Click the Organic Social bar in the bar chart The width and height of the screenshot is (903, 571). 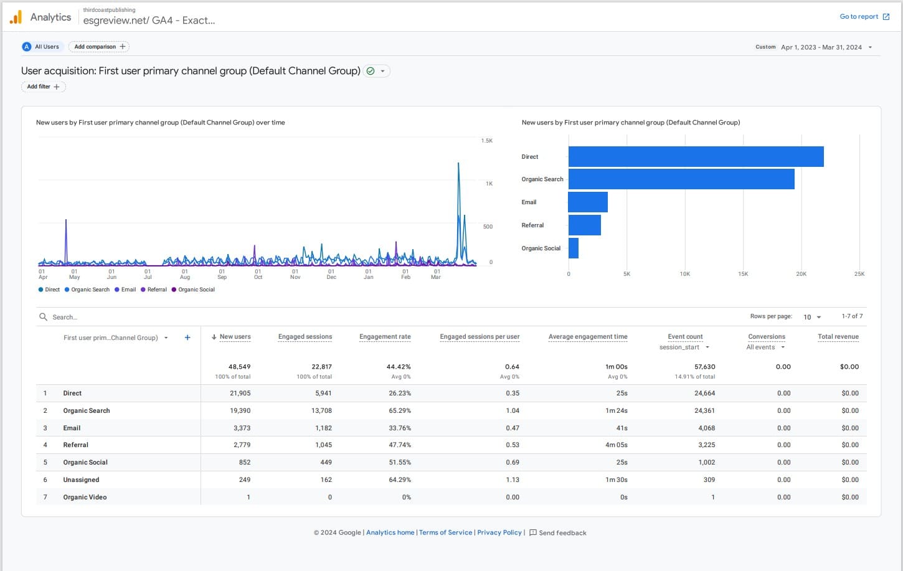(x=574, y=248)
